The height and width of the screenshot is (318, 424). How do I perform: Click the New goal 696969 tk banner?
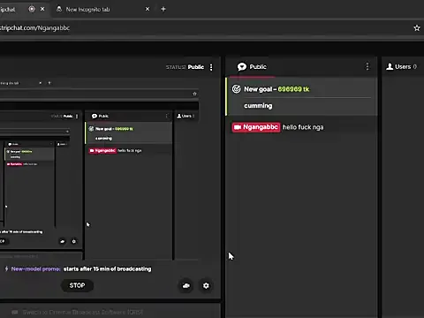coord(301,96)
